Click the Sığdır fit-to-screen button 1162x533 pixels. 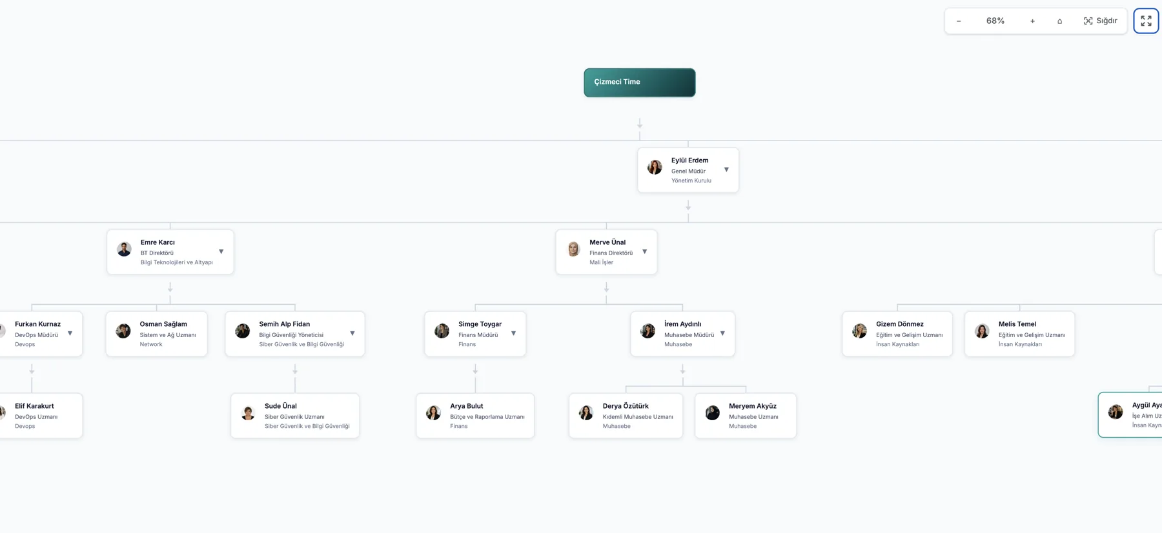(1101, 21)
